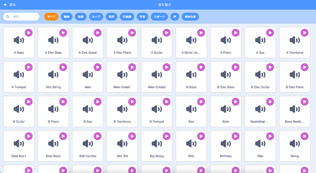
Task: Choose the B Bass speaker icon
Action: pyautogui.click(x=191, y=74)
